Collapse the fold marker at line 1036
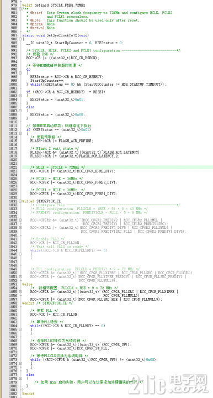 coord(20,220)
